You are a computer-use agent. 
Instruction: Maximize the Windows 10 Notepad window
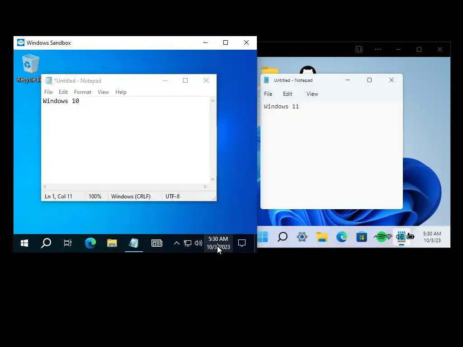click(185, 80)
